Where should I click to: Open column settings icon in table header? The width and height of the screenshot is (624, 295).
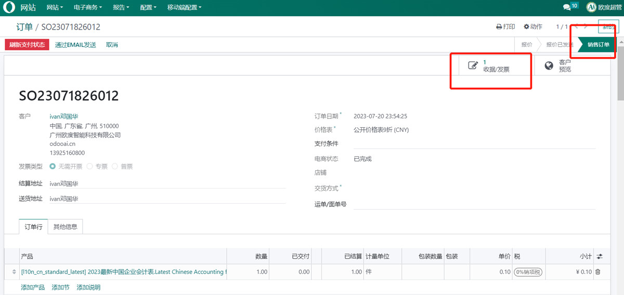tap(599, 257)
